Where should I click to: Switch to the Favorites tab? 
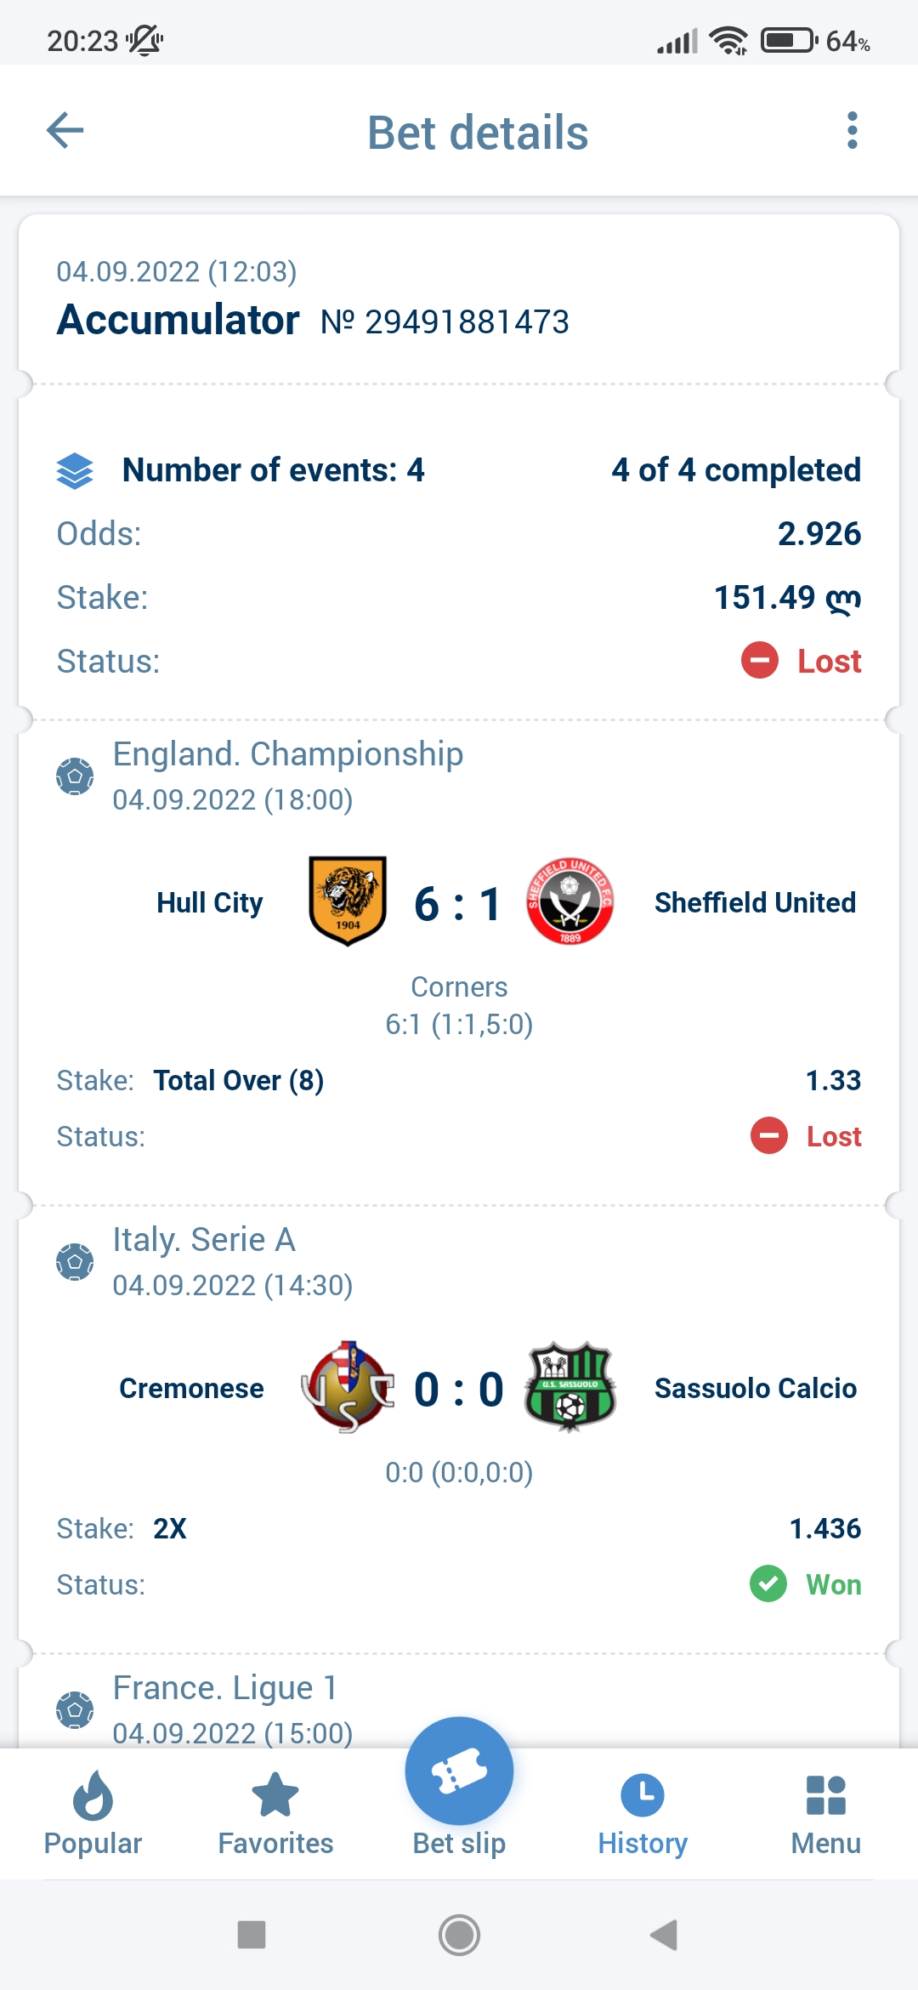click(x=275, y=1813)
